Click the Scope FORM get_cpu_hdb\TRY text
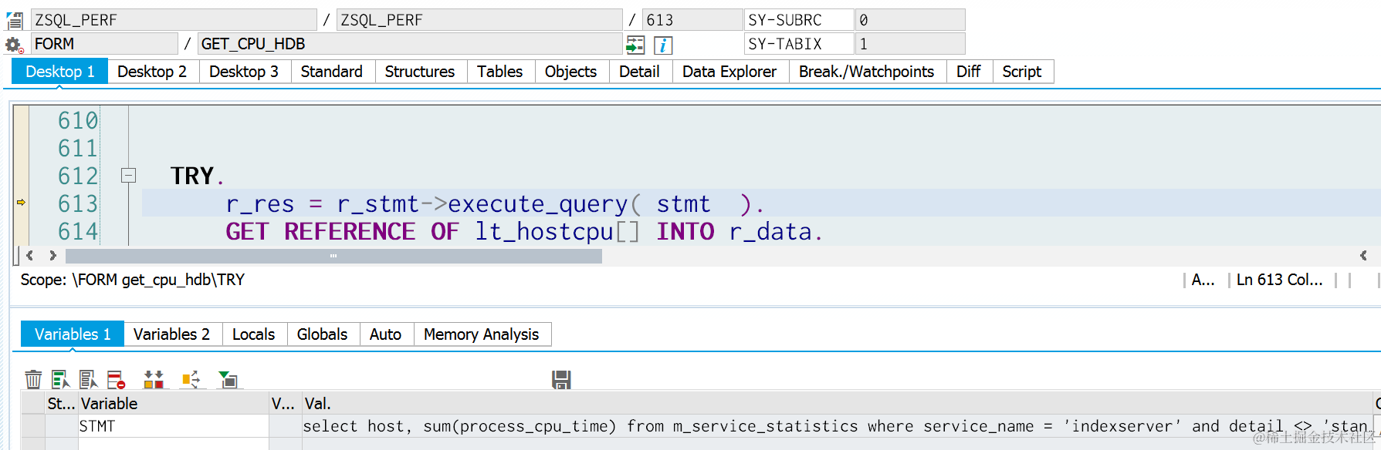Screen dimensions: 1381x450 [x=132, y=280]
